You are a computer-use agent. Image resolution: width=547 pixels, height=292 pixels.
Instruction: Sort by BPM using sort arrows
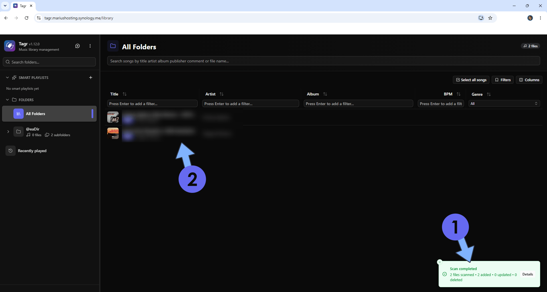tap(459, 94)
